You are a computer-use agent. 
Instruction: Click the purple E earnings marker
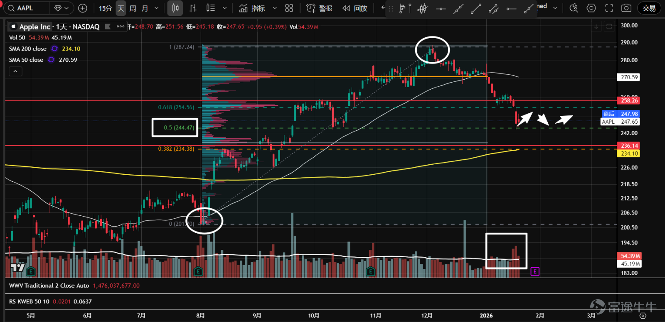(x=535, y=271)
